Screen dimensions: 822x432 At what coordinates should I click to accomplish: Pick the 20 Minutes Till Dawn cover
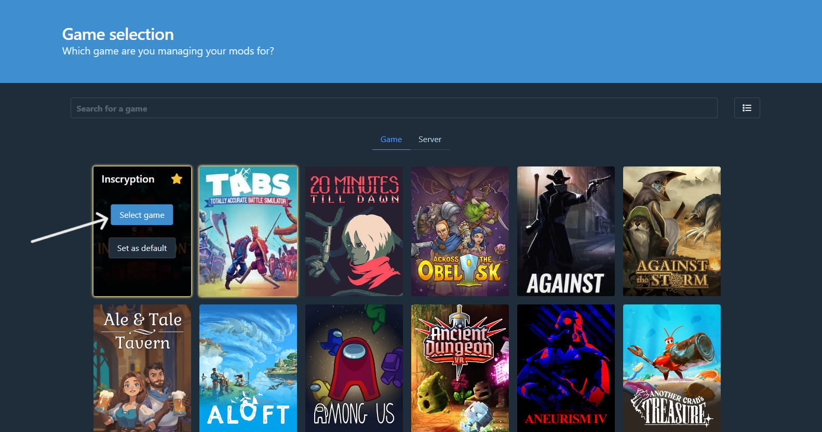pyautogui.click(x=354, y=231)
